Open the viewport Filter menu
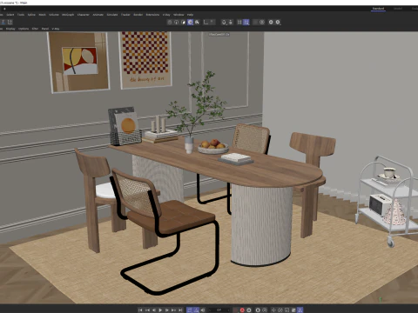418x313 pixels. click(x=35, y=29)
